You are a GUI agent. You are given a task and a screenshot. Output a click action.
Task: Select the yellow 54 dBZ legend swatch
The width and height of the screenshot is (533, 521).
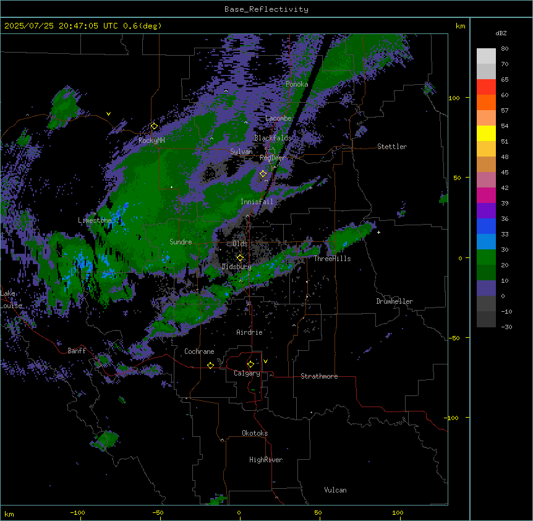[x=486, y=133]
